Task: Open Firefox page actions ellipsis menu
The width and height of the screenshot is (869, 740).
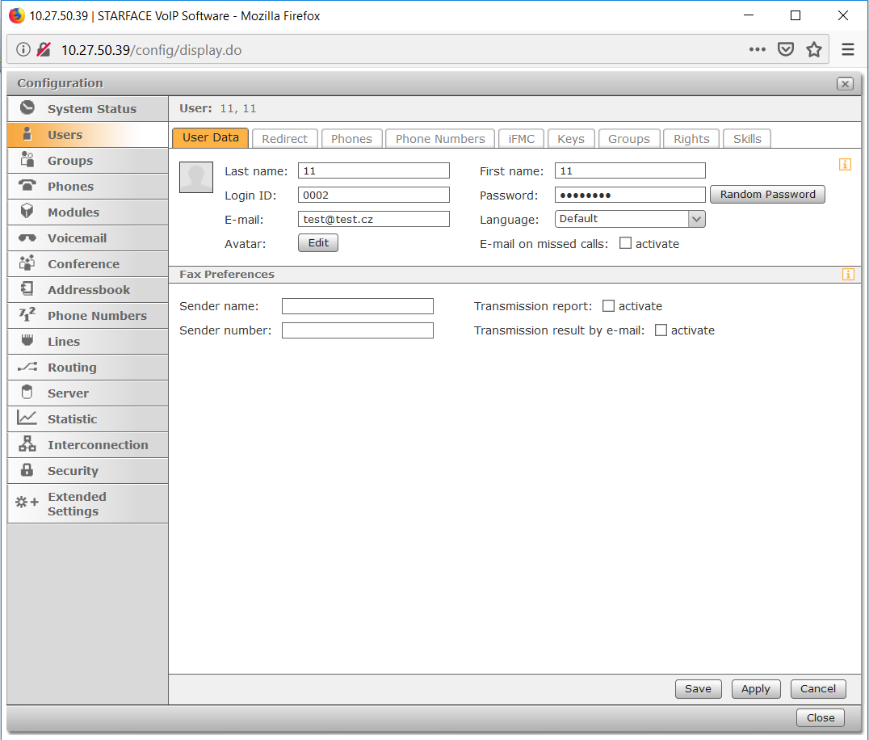Action: pos(757,49)
